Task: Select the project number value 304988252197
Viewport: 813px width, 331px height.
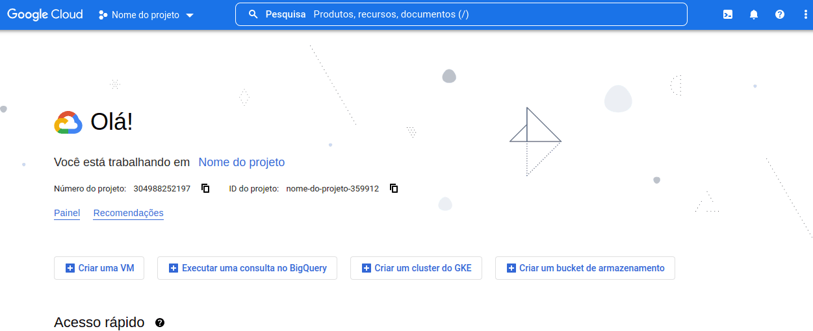Action: (162, 189)
